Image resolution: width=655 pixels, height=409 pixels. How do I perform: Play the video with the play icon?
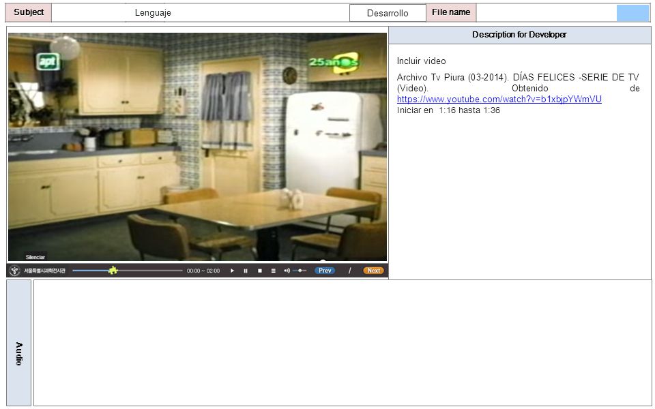point(232,271)
